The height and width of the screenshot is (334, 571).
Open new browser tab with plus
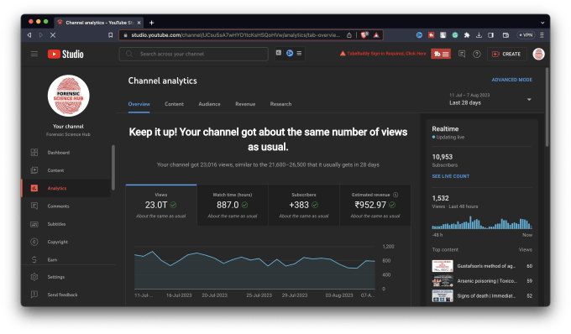(151, 23)
